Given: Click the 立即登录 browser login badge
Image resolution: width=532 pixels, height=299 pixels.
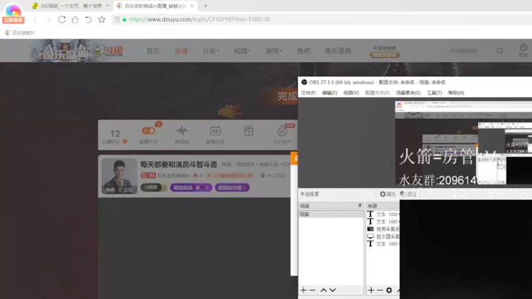Looking at the screenshot, I should point(13,21).
